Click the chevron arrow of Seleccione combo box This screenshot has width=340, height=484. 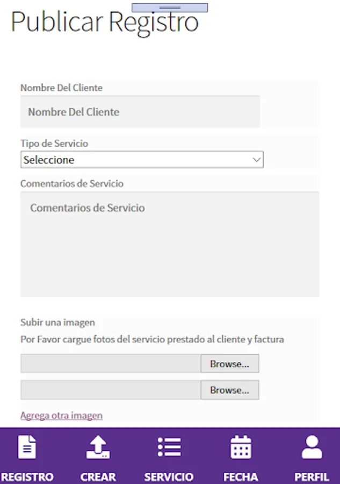click(256, 160)
